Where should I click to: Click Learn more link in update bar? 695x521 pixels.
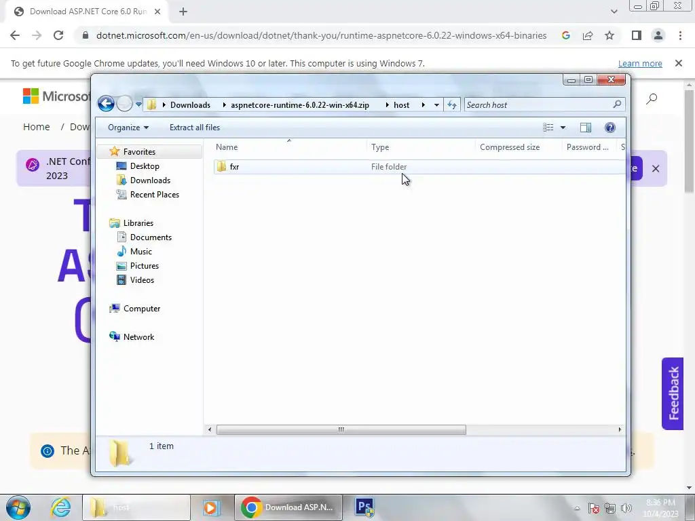click(x=640, y=64)
